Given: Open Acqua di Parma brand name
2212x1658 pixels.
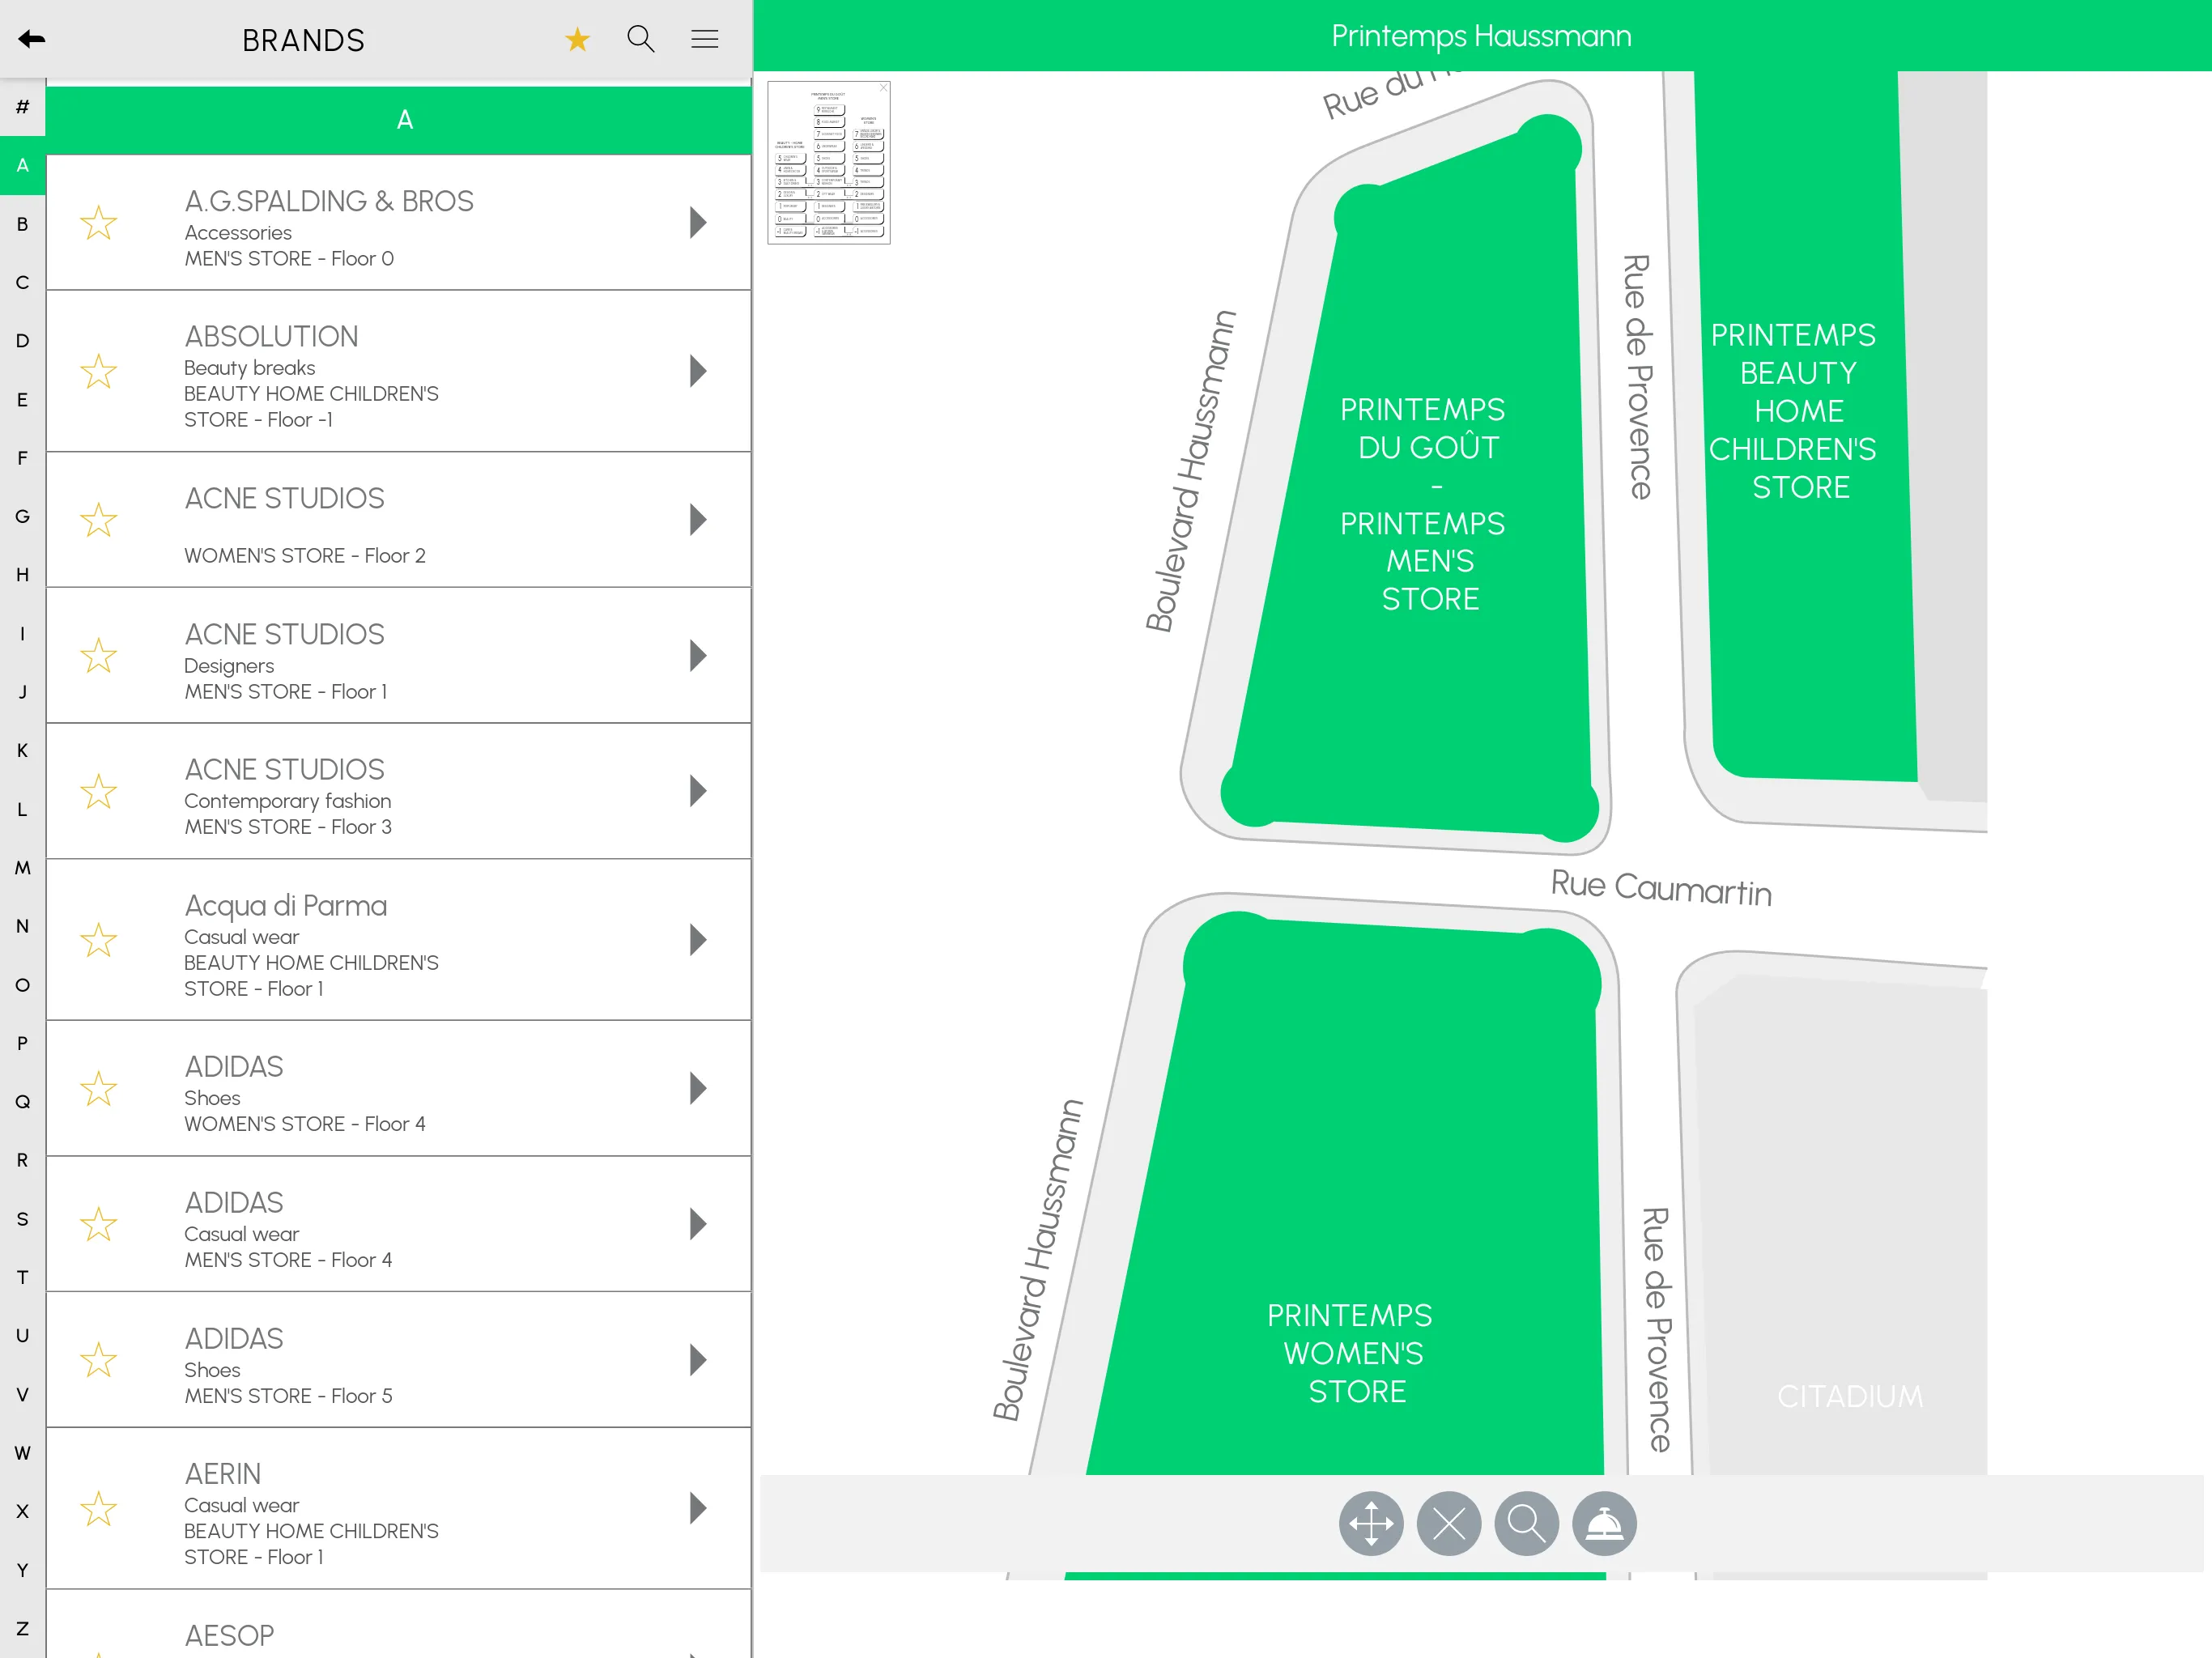Looking at the screenshot, I should [x=285, y=905].
